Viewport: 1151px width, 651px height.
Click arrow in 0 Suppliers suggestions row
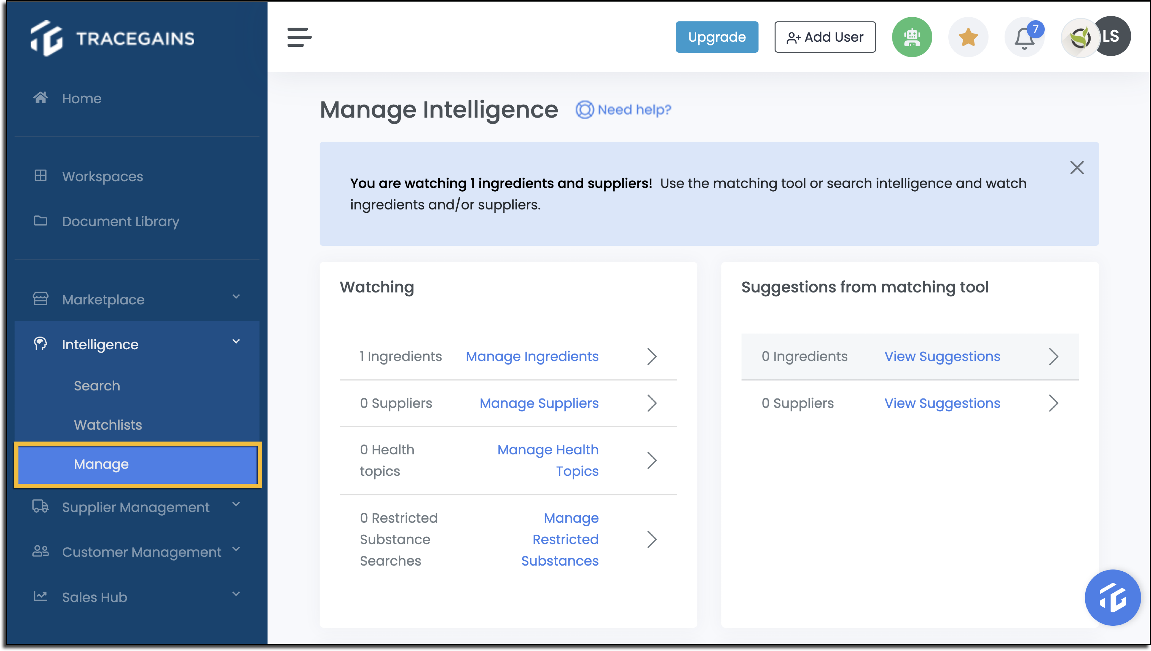point(1054,403)
